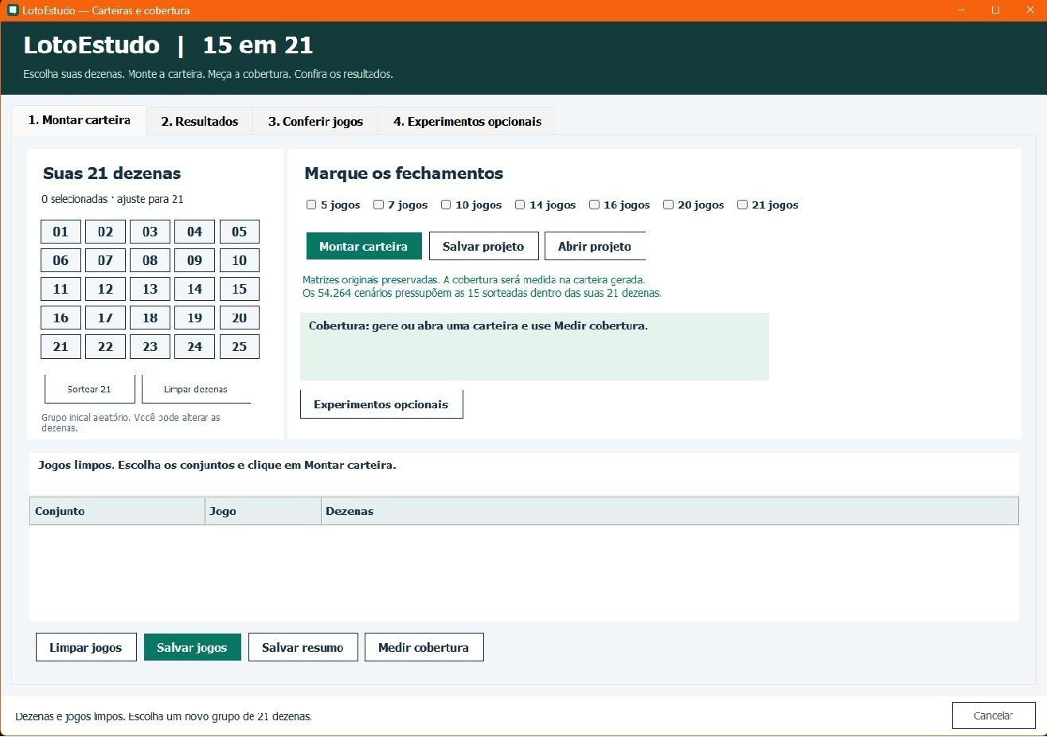Click Salvar resumo
1047x737 pixels.
[x=303, y=647]
